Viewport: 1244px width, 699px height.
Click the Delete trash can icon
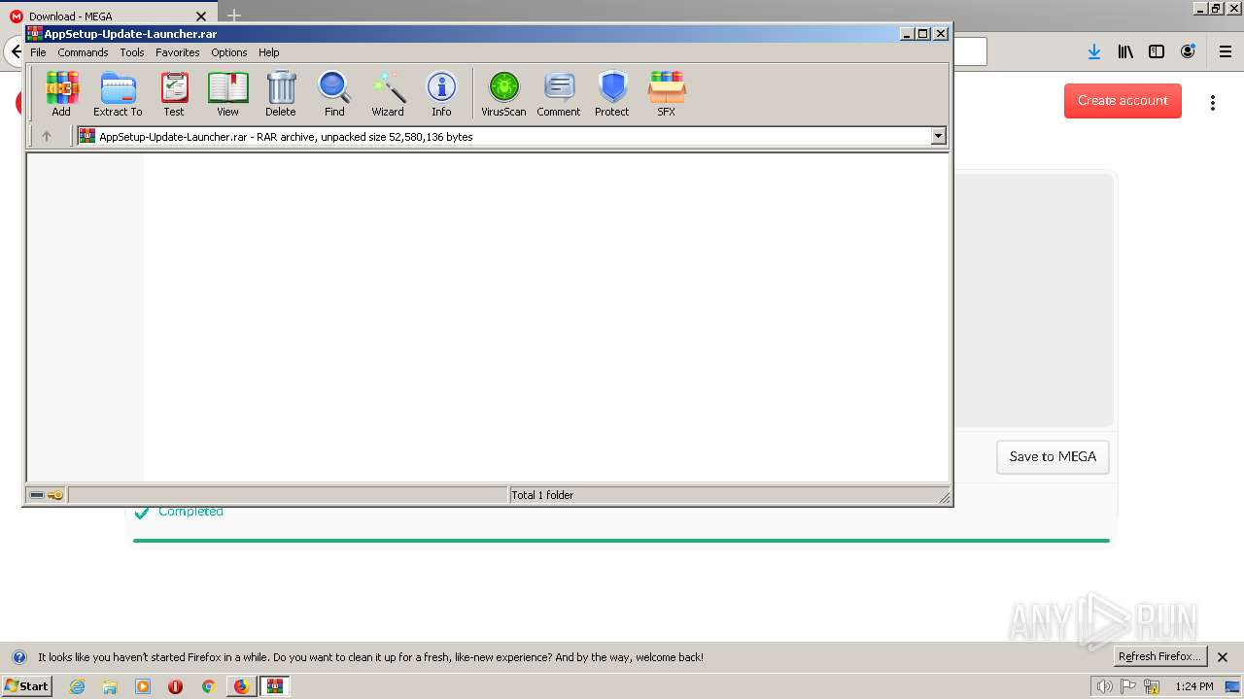pyautogui.click(x=281, y=94)
